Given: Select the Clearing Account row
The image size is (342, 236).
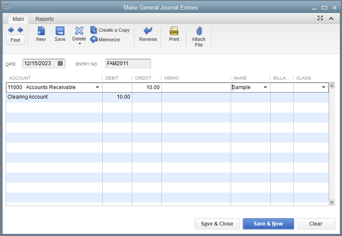Looking at the screenshot, I should 167,97.
